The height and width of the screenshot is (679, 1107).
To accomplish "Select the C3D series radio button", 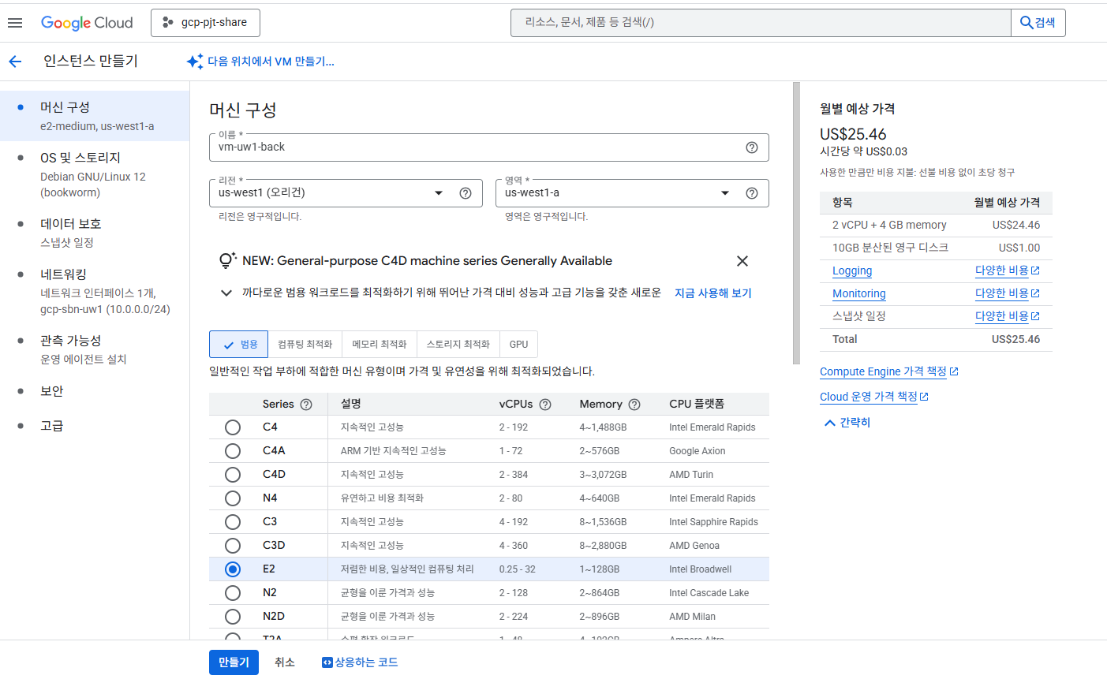I will (233, 546).
